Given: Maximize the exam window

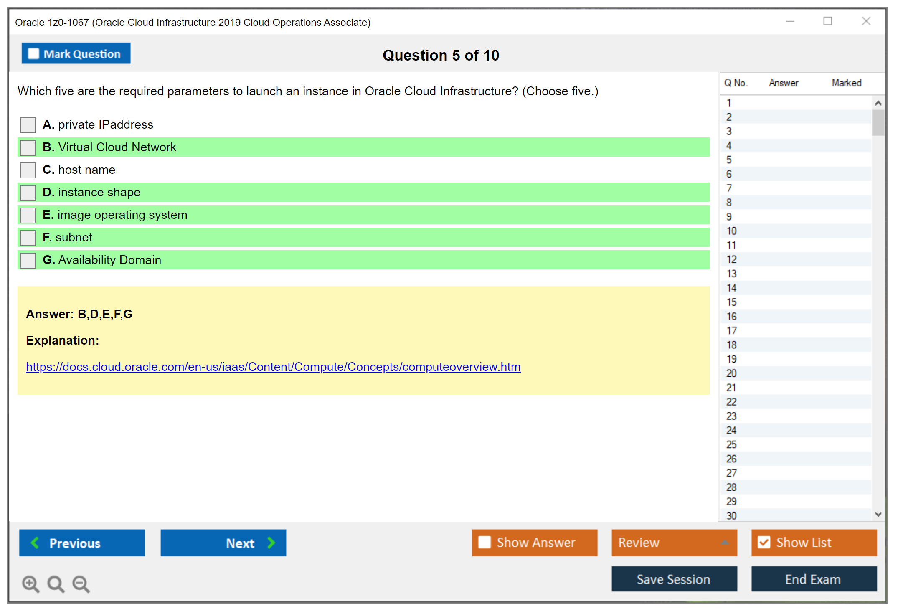Looking at the screenshot, I should pos(827,21).
